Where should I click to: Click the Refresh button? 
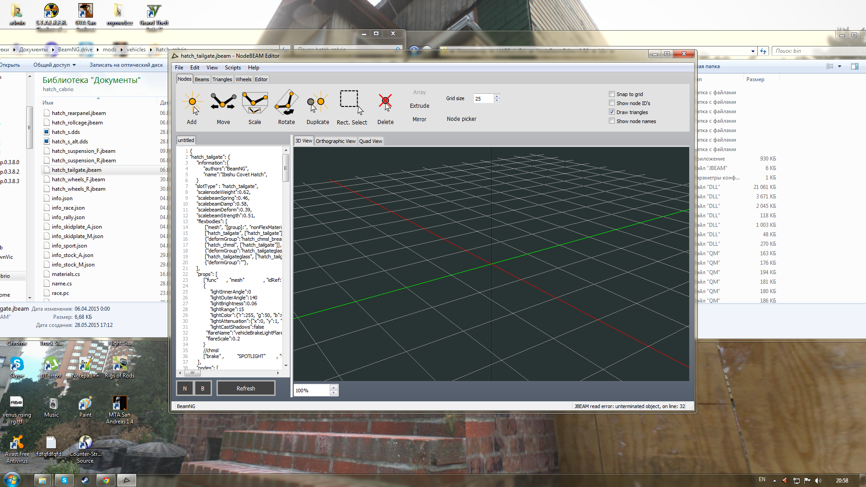[246, 388]
